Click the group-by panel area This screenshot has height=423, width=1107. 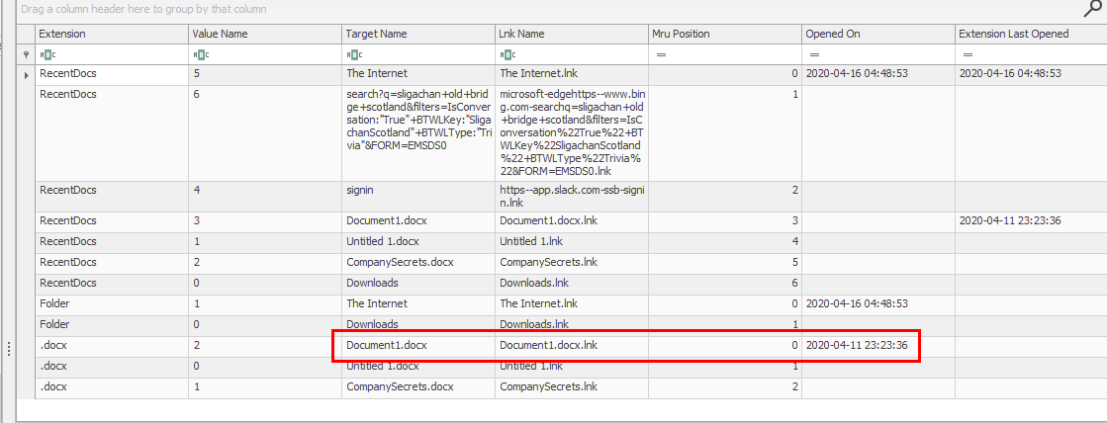[x=495, y=9]
